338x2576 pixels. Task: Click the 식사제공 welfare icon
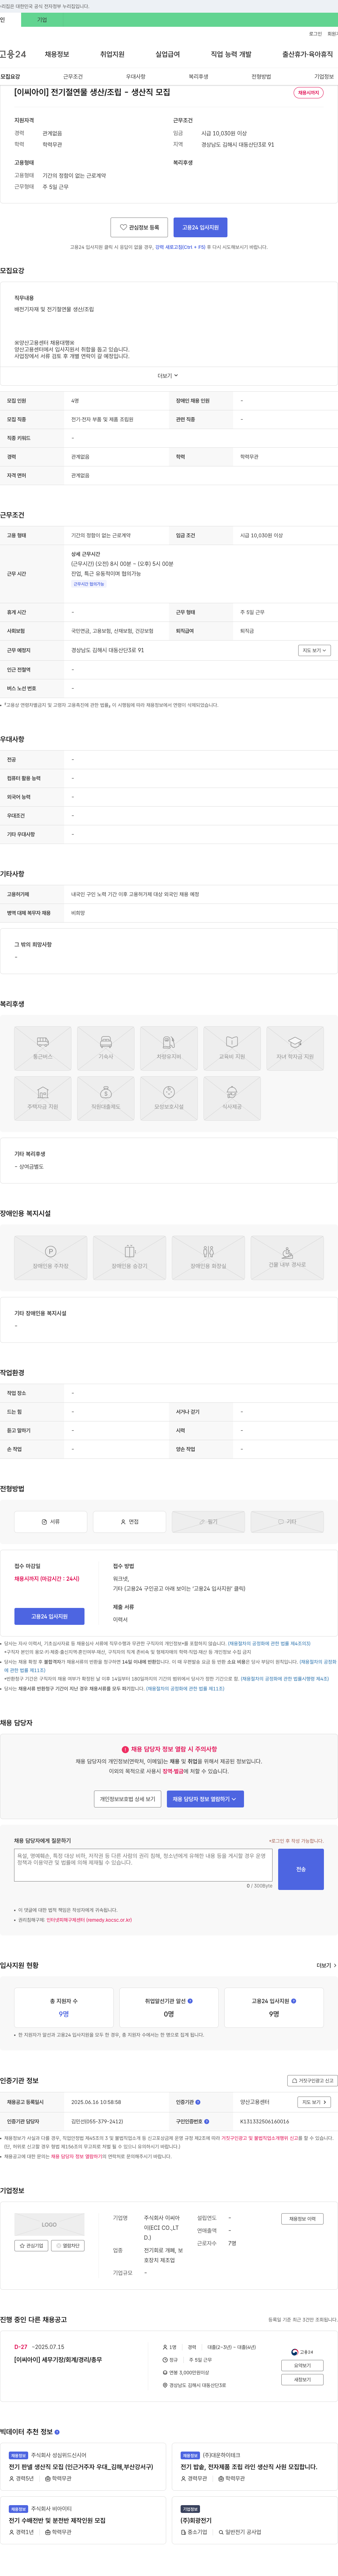coord(232,1098)
